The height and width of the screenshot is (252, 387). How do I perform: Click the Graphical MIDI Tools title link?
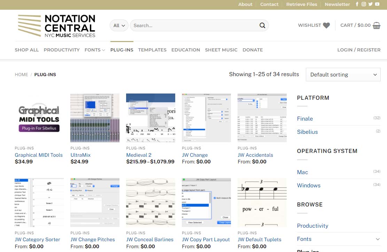[39, 155]
